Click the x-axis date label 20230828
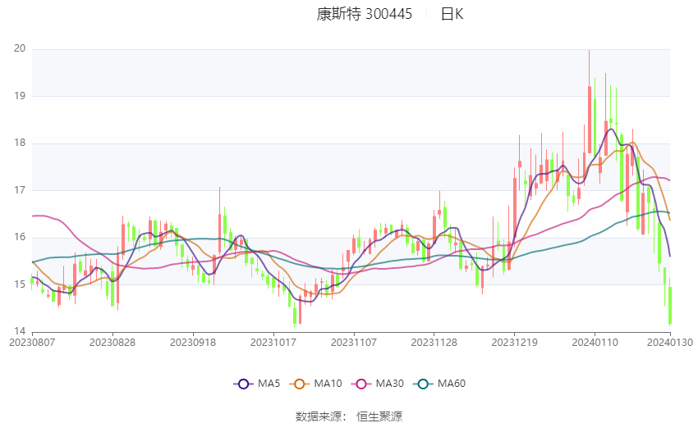Viewport: 698px width, 423px height. coord(113,343)
